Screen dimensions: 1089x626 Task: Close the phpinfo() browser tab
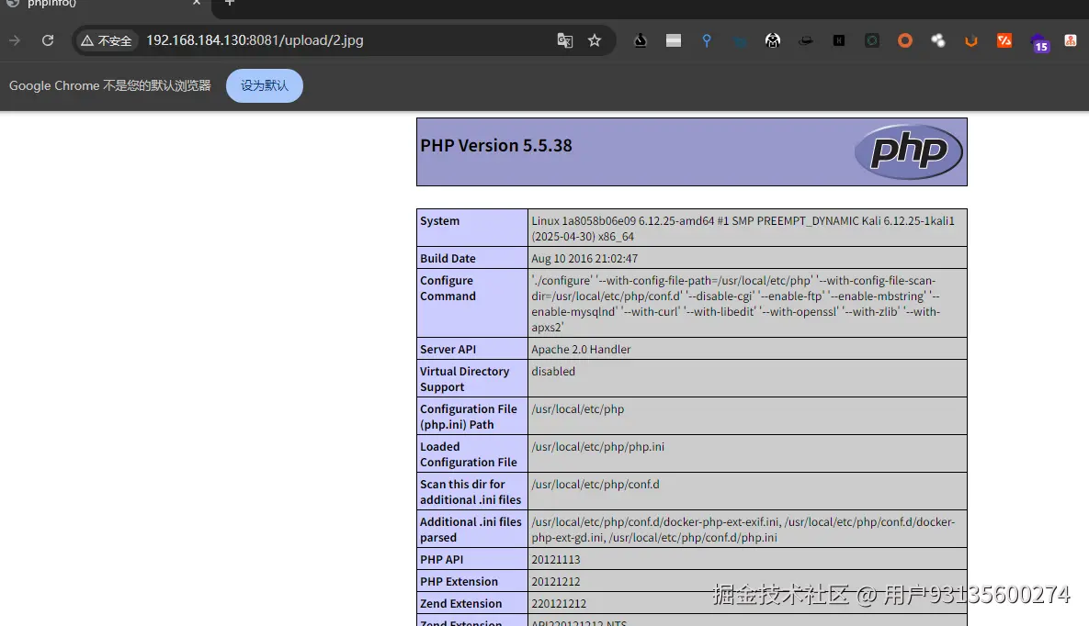click(x=197, y=3)
